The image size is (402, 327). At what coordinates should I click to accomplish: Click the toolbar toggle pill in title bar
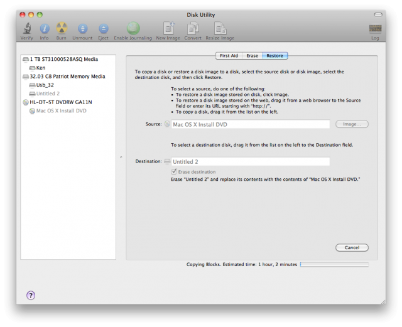pyautogui.click(x=378, y=14)
